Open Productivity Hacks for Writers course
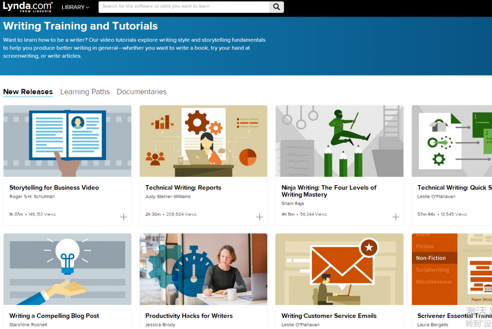 click(189, 316)
